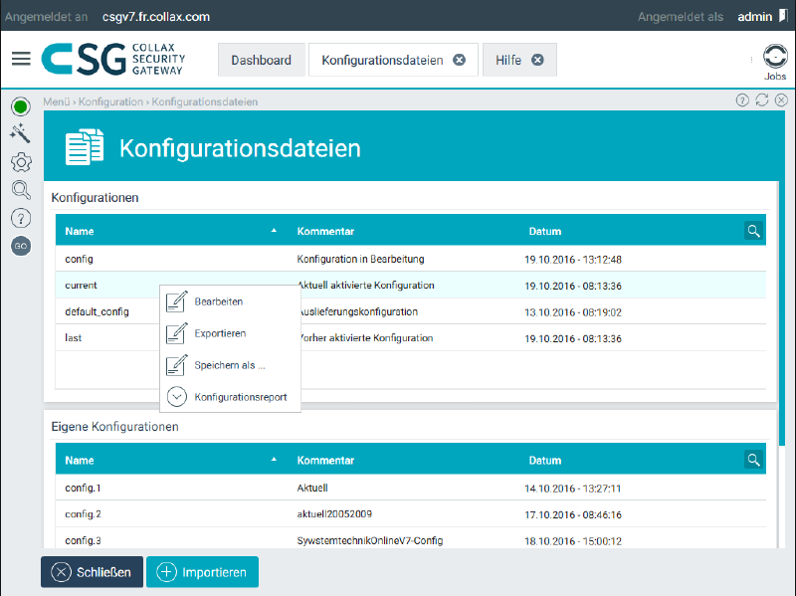The width and height of the screenshot is (796, 596).
Task: Click Schließen to close the view
Action: (x=92, y=571)
